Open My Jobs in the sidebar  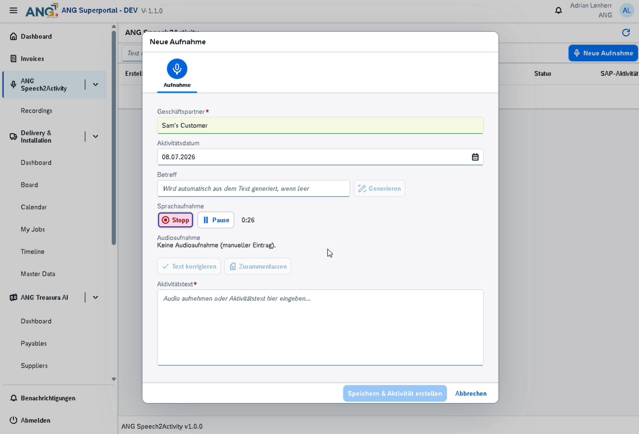[x=33, y=229]
